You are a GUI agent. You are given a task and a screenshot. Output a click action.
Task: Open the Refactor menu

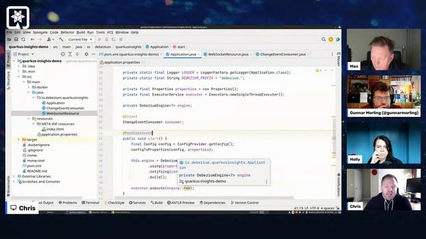(67, 33)
